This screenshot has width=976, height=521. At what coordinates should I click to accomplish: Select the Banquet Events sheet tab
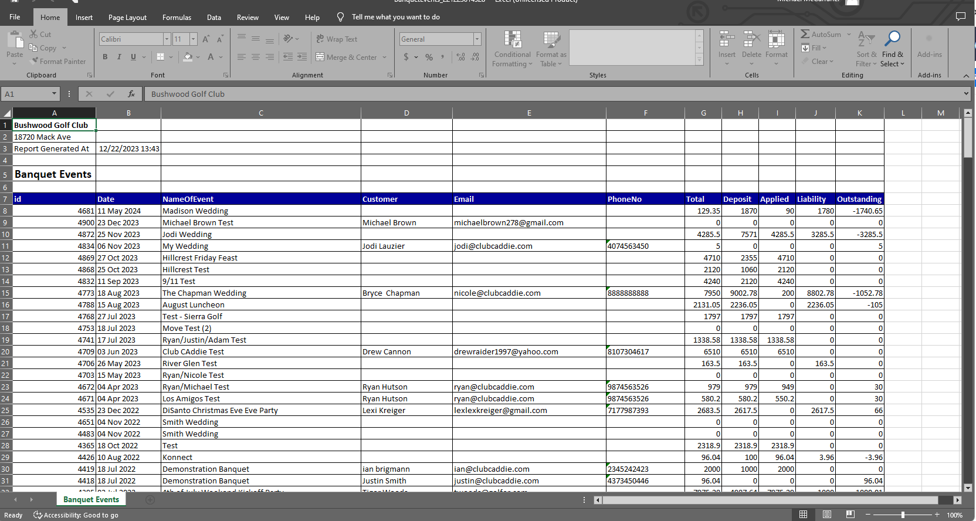click(x=91, y=499)
